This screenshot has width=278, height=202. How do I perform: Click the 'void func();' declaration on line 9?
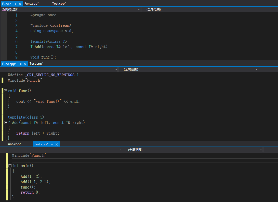pyautogui.click(x=43, y=57)
